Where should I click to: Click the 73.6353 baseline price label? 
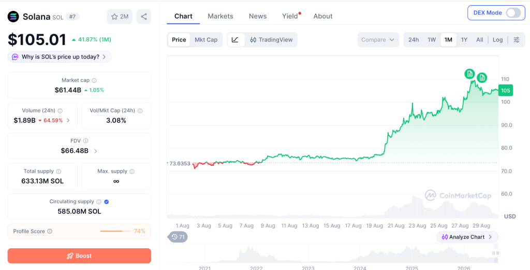click(180, 163)
